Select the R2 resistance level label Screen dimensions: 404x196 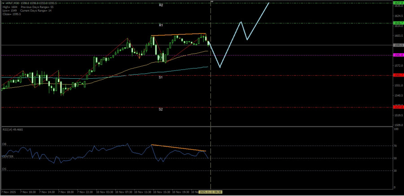click(161, 5)
